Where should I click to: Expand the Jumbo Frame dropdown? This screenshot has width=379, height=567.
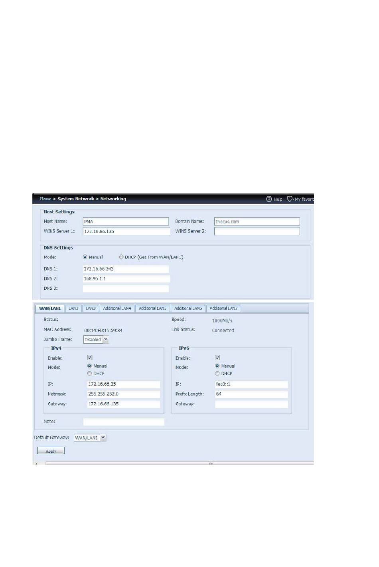pos(106,340)
